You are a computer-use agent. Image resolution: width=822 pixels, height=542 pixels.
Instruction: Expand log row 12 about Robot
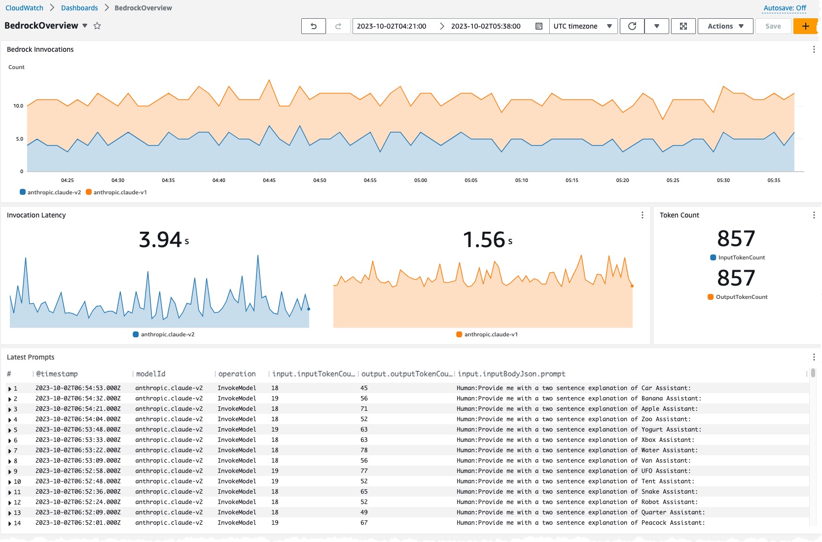(10, 503)
